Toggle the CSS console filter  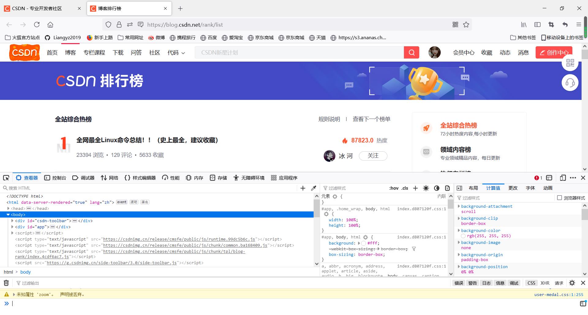pos(531,283)
